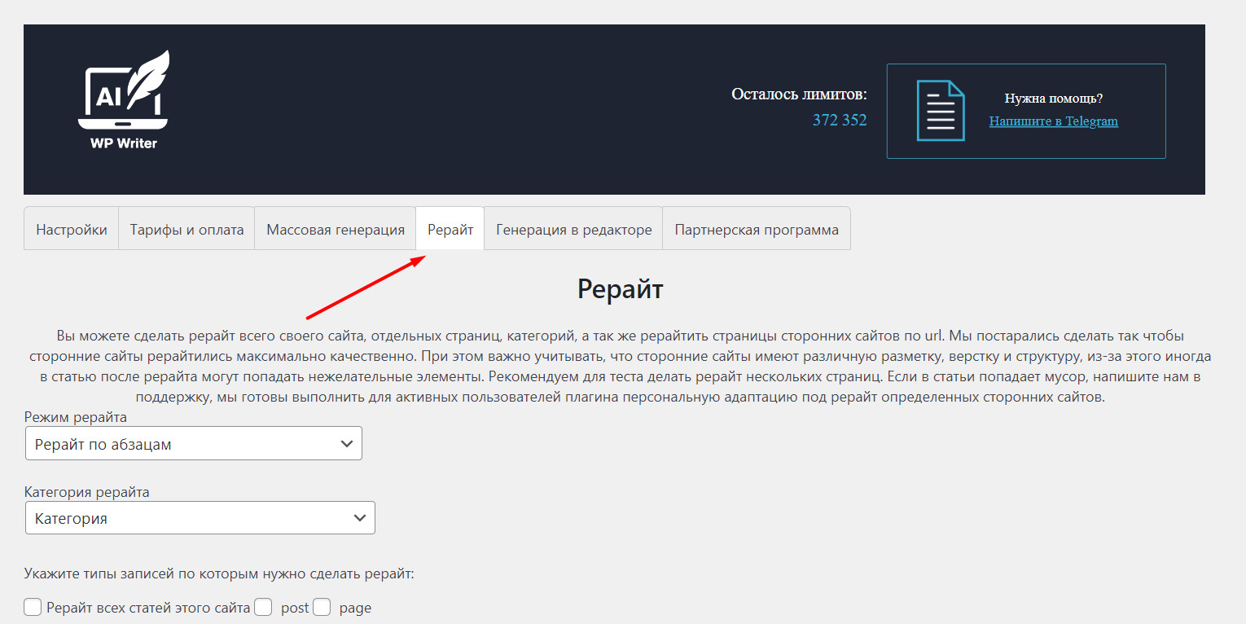The image size is (1246, 624).
Task: Expand the "Категория" rewrite category dropdown
Action: [200, 518]
